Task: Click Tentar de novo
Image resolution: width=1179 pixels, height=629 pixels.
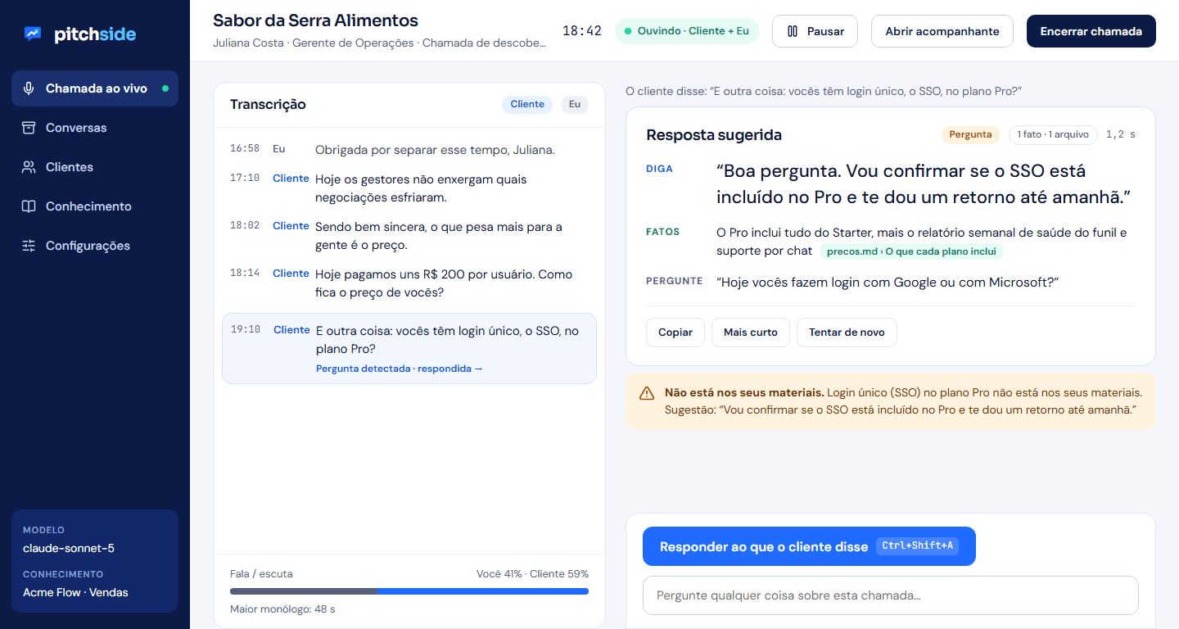Action: click(847, 333)
